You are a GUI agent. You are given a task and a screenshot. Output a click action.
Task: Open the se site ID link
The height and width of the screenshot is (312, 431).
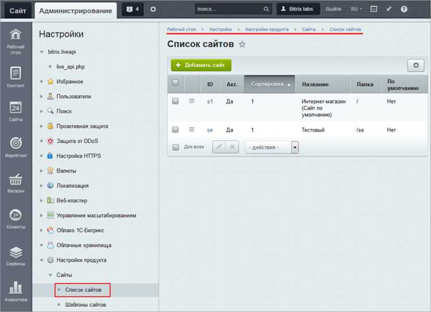(x=210, y=130)
